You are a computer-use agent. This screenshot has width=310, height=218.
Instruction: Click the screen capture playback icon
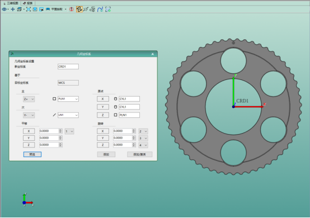[x=41, y=10]
